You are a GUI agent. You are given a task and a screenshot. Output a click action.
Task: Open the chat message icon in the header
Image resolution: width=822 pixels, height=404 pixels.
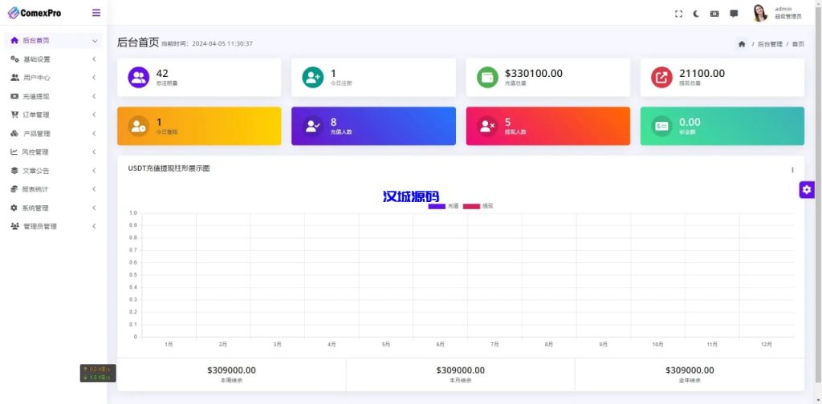(x=734, y=14)
